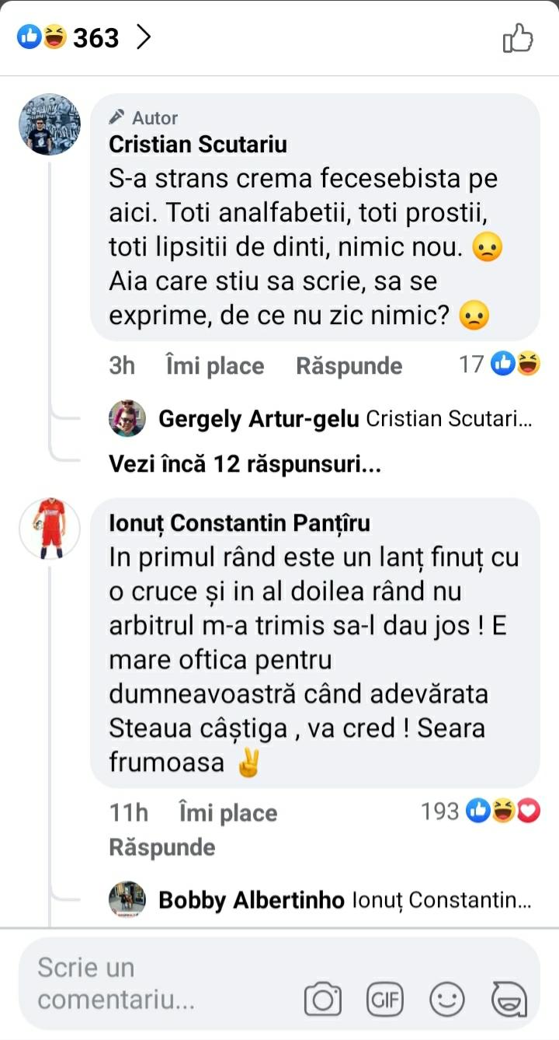View reactions on Cristian Scutariu's comment
559x1040 pixels.
tap(500, 363)
